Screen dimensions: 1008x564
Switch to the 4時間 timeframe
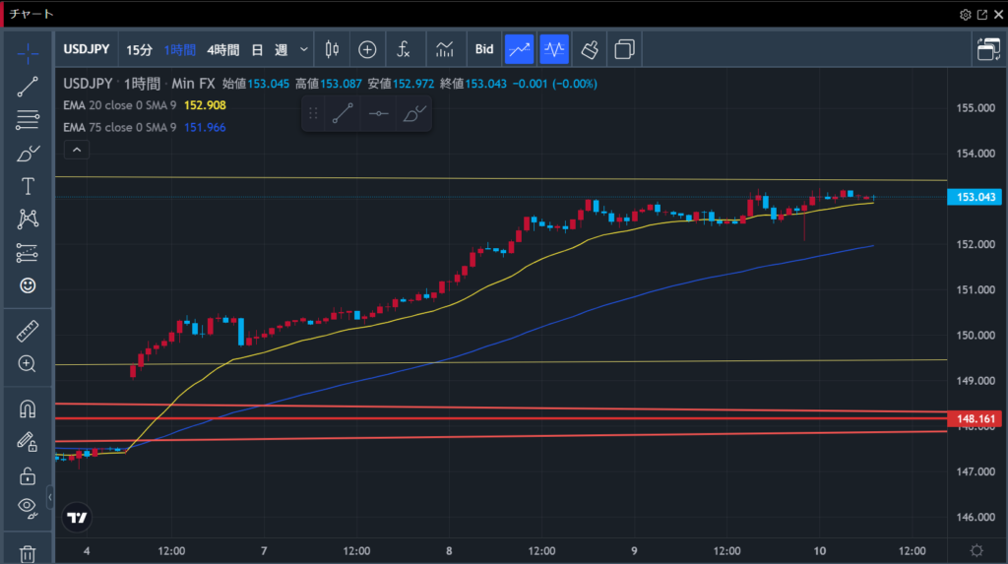pyautogui.click(x=222, y=49)
